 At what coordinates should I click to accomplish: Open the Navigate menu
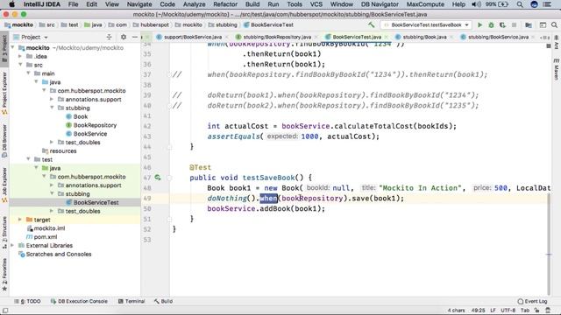pos(139,4)
